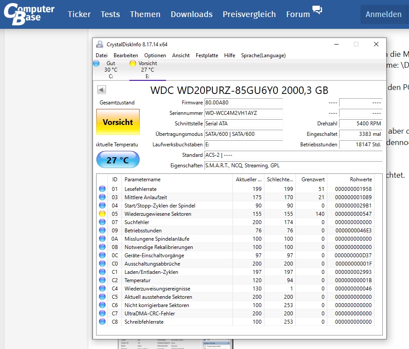Viewport: 409px width, 349px height.
Task: Click the Rohwerte column header
Action: (x=351, y=180)
